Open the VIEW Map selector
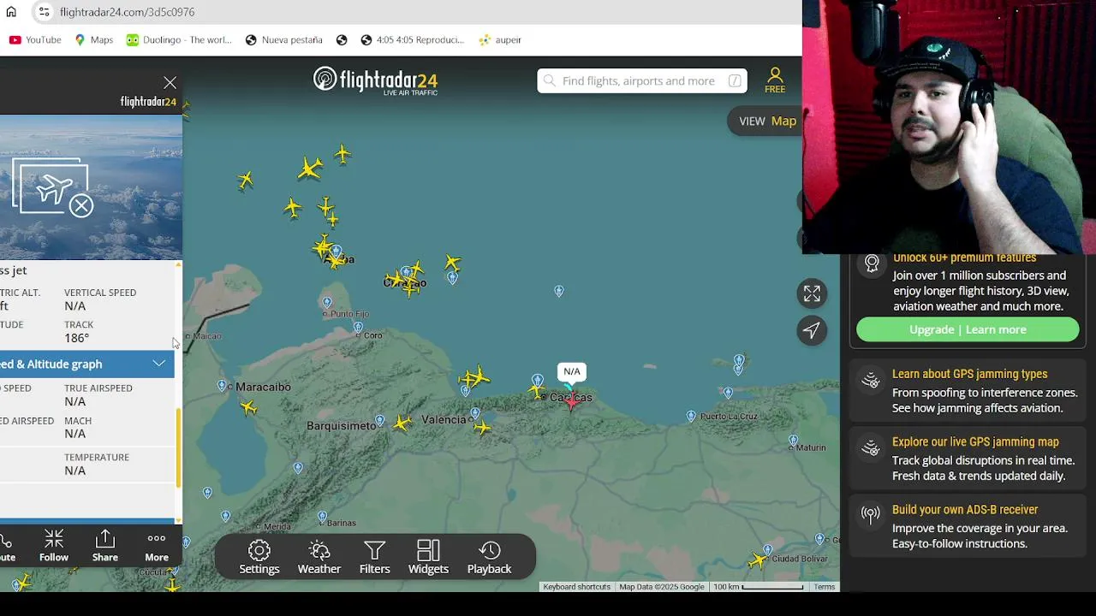Image resolution: width=1096 pixels, height=616 pixels. (x=767, y=121)
